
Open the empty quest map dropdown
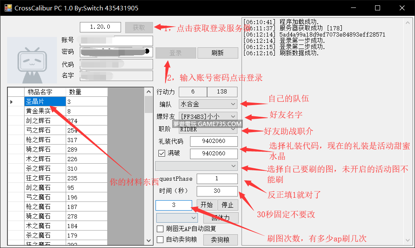point(196,166)
